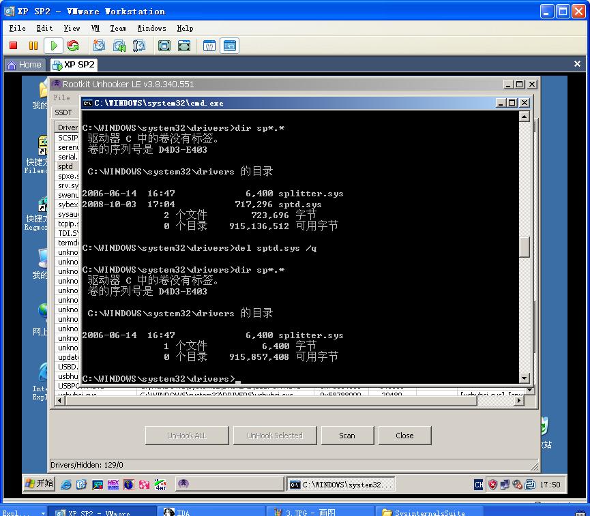Click the network computers tray icon
This screenshot has width=590, height=516.
tap(505, 485)
